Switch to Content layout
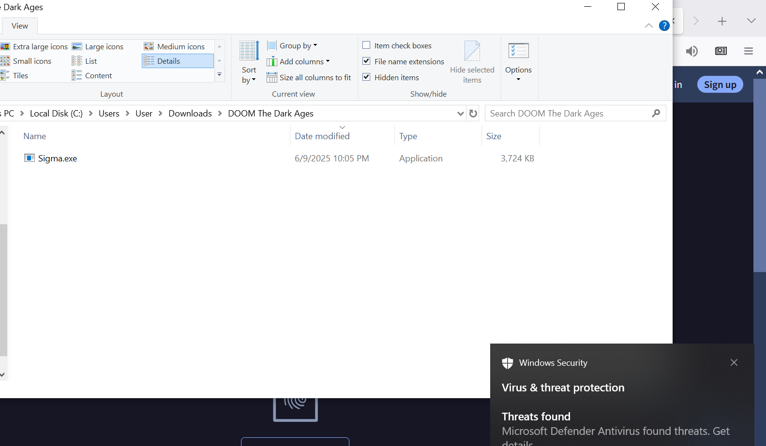Viewport: 766px width, 446px height. (x=92, y=75)
